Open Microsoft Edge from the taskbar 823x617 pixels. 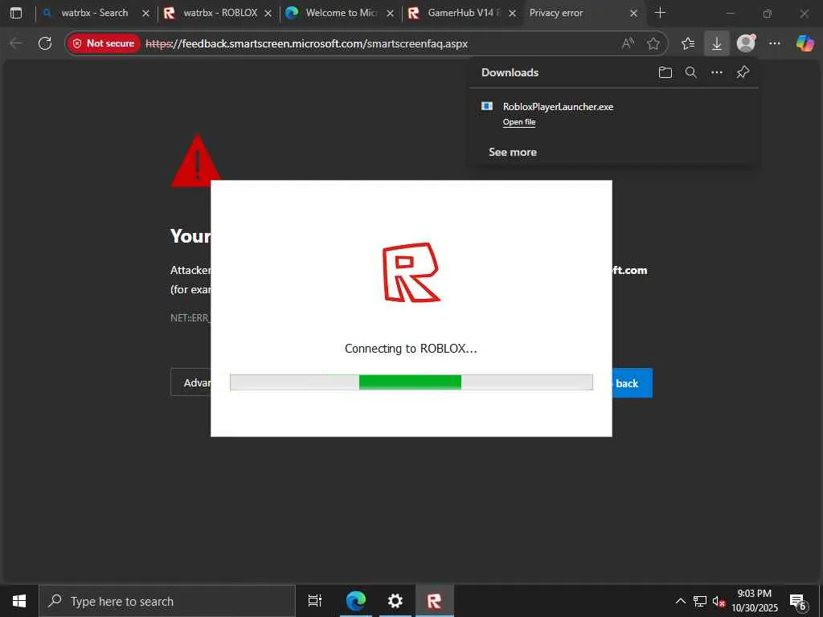(x=355, y=601)
